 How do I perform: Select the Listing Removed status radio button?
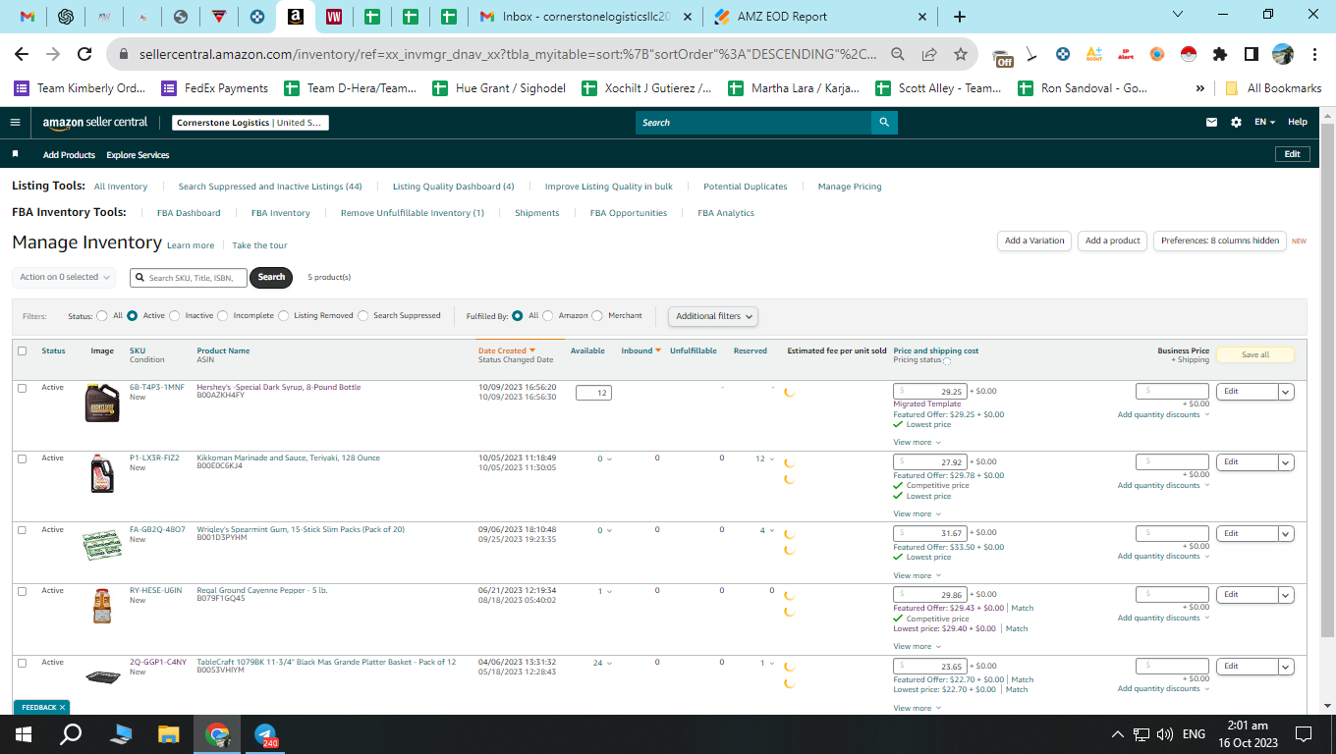coord(284,316)
